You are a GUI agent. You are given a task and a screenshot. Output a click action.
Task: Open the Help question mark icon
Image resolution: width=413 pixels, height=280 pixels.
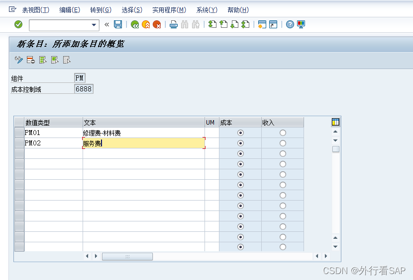(290, 25)
